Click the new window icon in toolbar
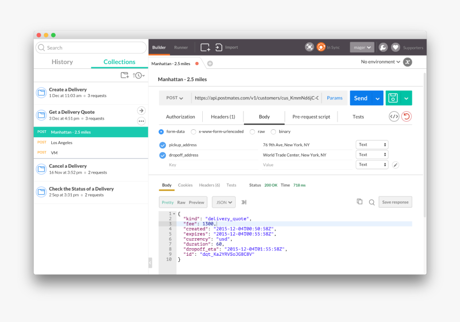The height and width of the screenshot is (322, 460). (x=205, y=47)
